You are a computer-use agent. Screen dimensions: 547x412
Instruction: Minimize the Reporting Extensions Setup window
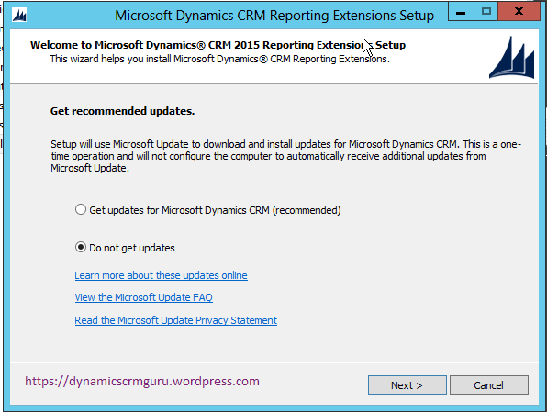pyautogui.click(x=461, y=12)
